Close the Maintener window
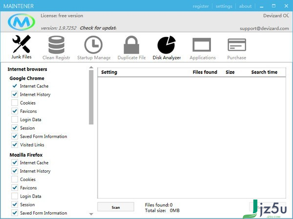This screenshot has width=293, height=219. pyautogui.click(x=286, y=6)
